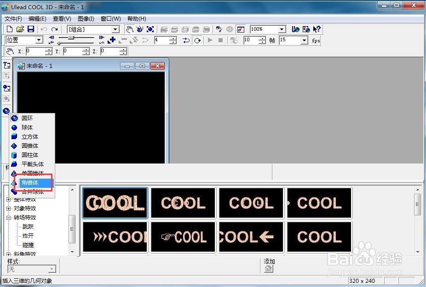Screen dimensions: 426x287
Task: Click the hand icon beside X coordinate
Action: pos(10,51)
